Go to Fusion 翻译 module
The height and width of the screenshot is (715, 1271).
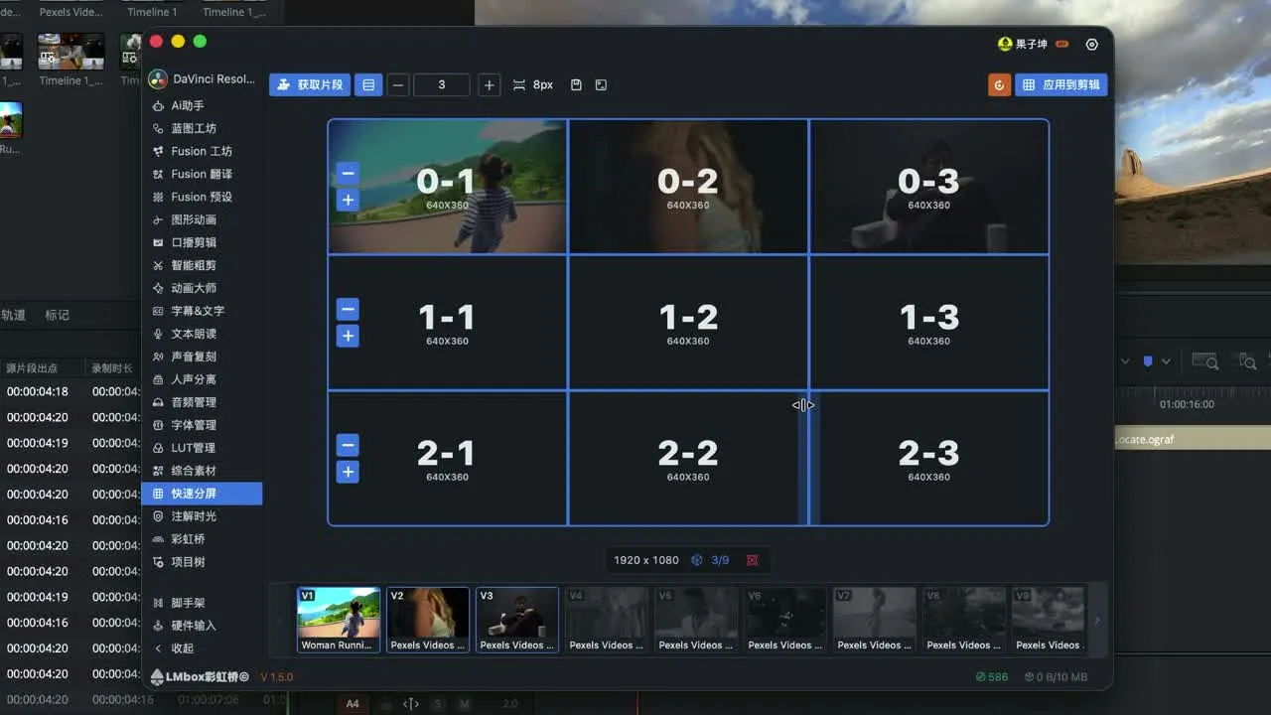click(203, 174)
